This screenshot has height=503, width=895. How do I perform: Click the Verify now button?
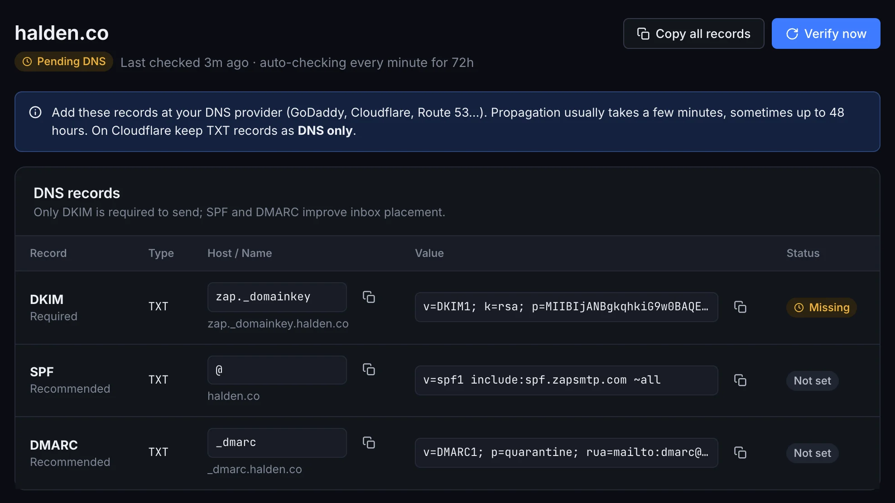pyautogui.click(x=826, y=33)
